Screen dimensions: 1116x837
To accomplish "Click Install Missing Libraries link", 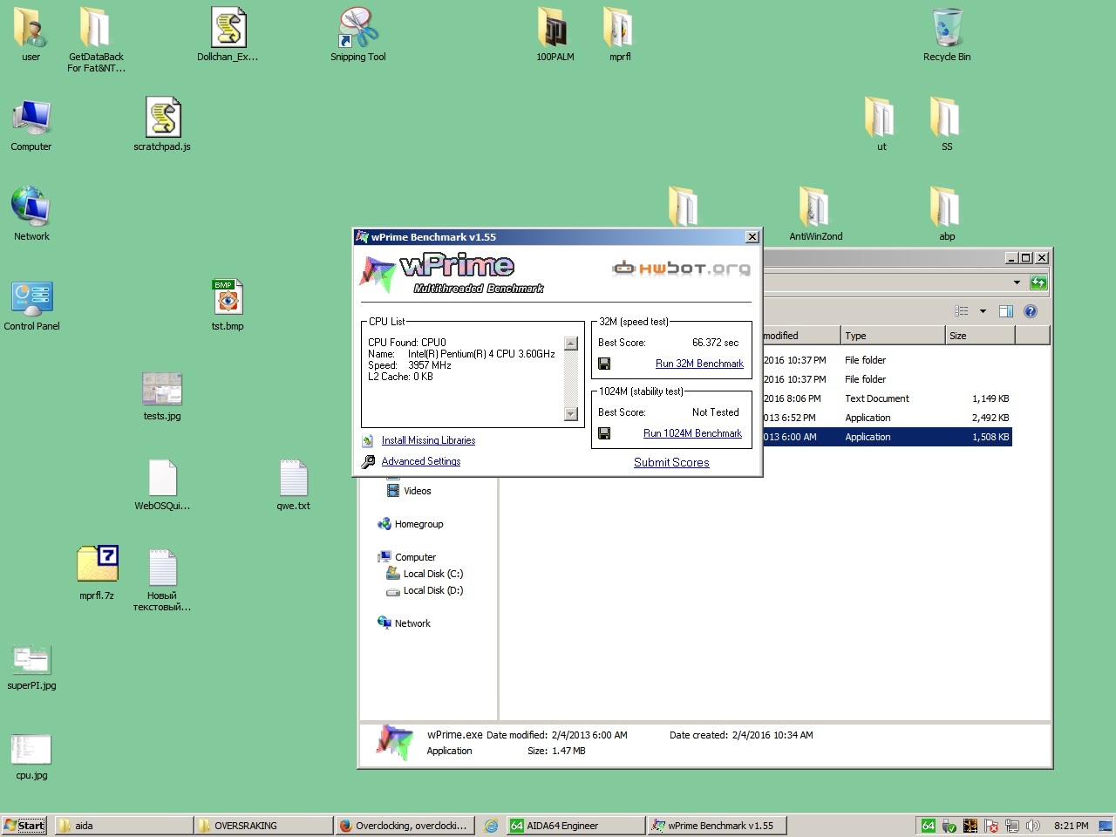I will pyautogui.click(x=428, y=440).
